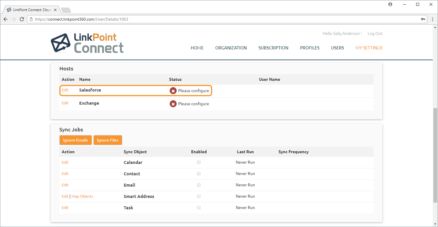The image size is (438, 227).
Task: Click the saved password key icon
Action: pos(423,19)
